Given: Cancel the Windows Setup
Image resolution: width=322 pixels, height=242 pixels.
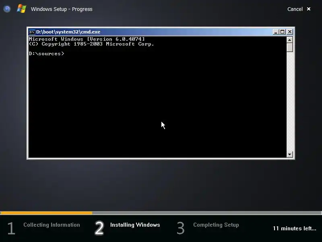Looking at the screenshot, I should tap(295, 9).
